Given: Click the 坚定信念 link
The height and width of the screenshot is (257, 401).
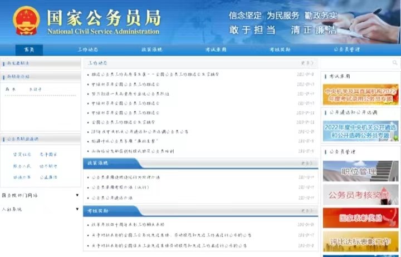Looking at the screenshot, I should (x=22, y=155).
